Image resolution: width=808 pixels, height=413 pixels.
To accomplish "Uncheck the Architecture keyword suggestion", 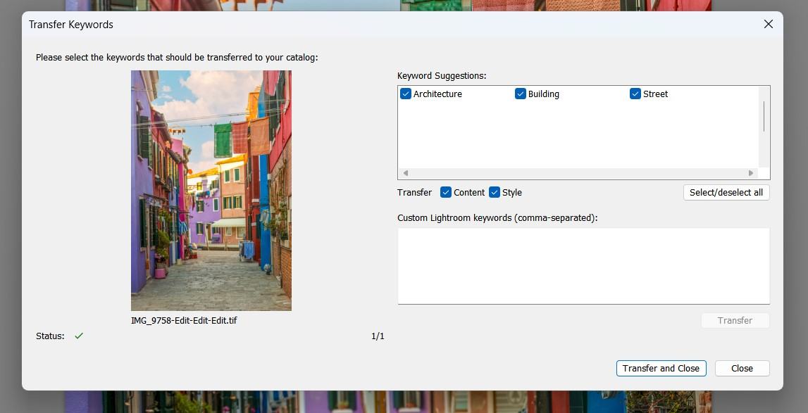I will click(406, 94).
